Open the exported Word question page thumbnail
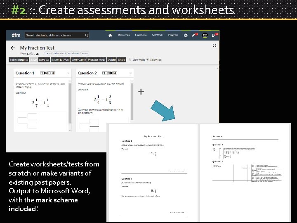This screenshot has height=223, width=297. (x=153, y=173)
